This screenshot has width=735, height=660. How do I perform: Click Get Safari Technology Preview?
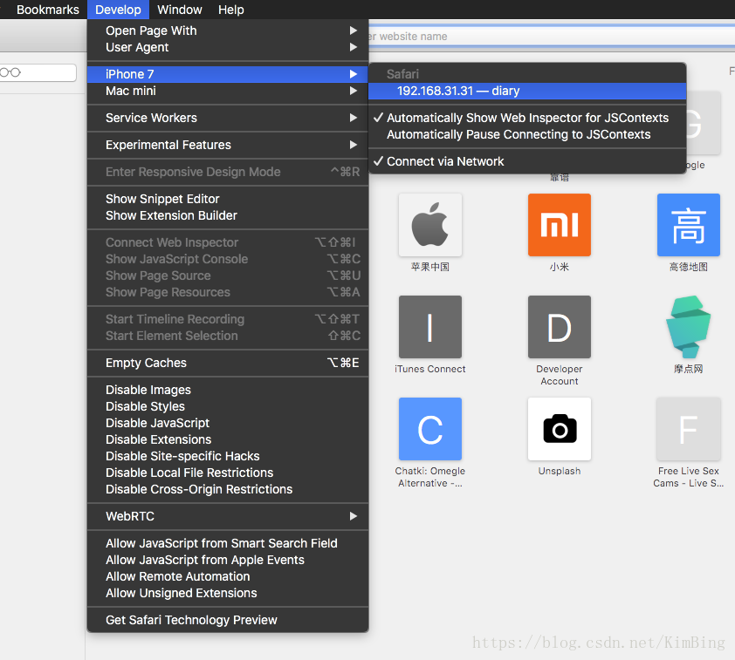228,620
